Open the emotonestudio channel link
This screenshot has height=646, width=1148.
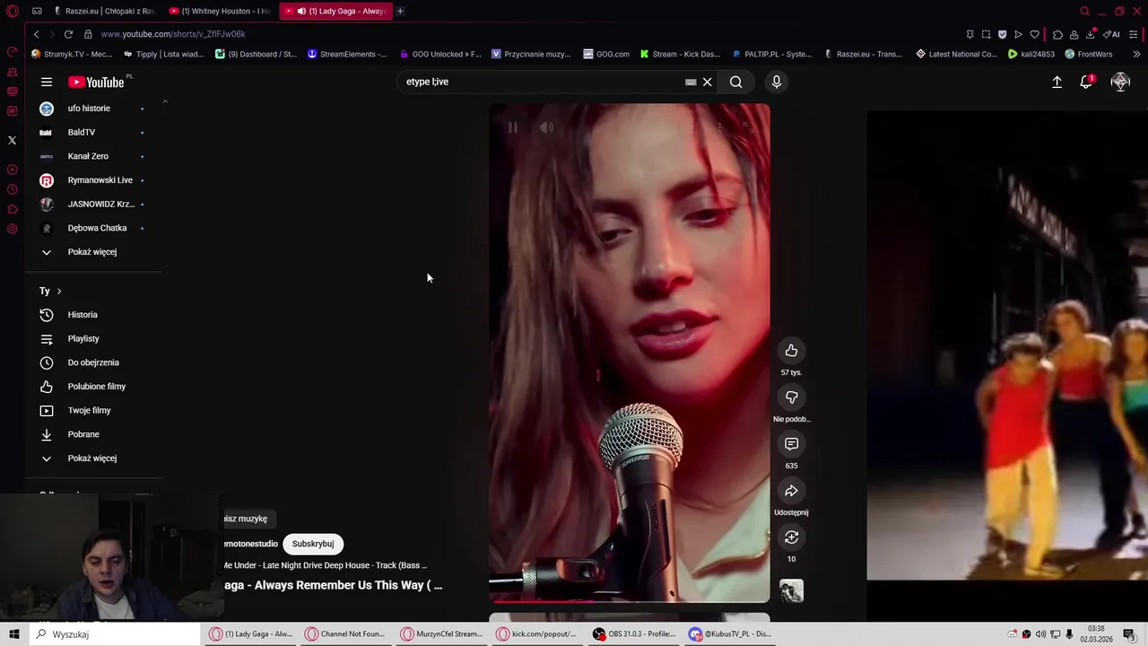[250, 544]
